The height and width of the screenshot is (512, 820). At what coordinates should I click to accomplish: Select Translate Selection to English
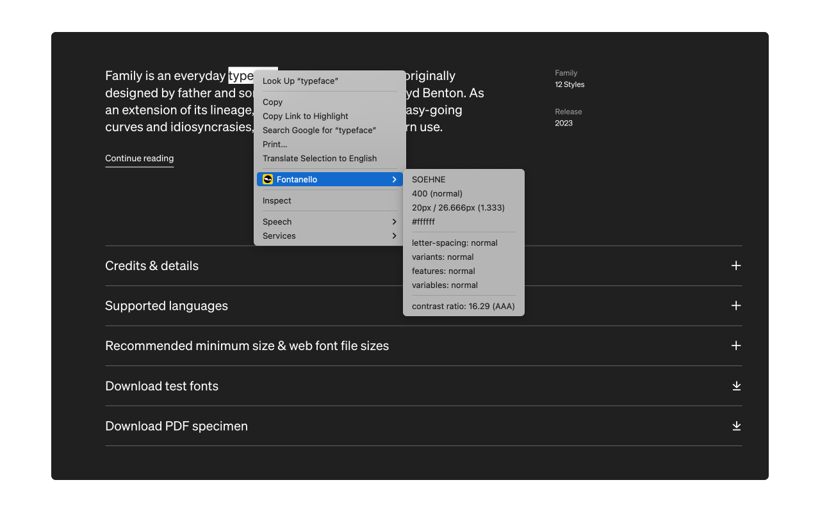pos(320,159)
